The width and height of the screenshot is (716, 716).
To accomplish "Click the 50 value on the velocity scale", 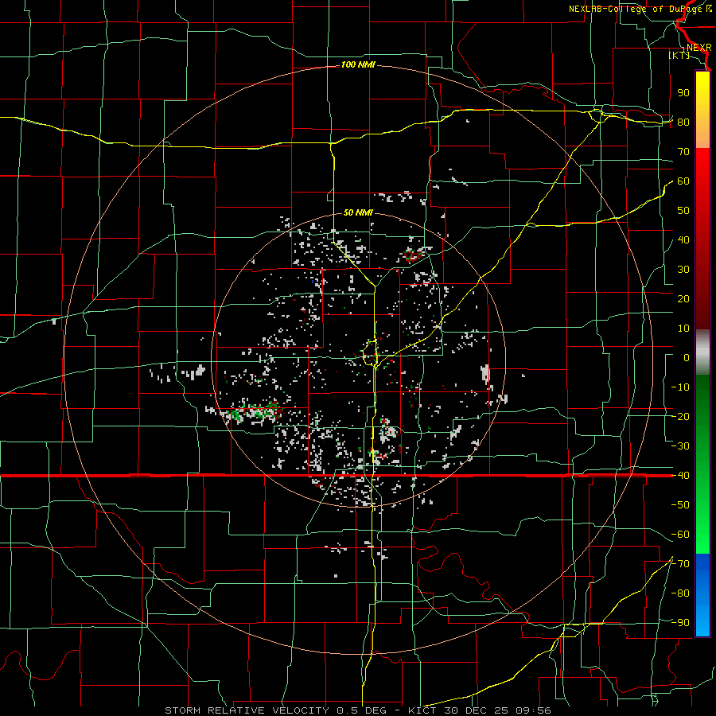I will (683, 211).
